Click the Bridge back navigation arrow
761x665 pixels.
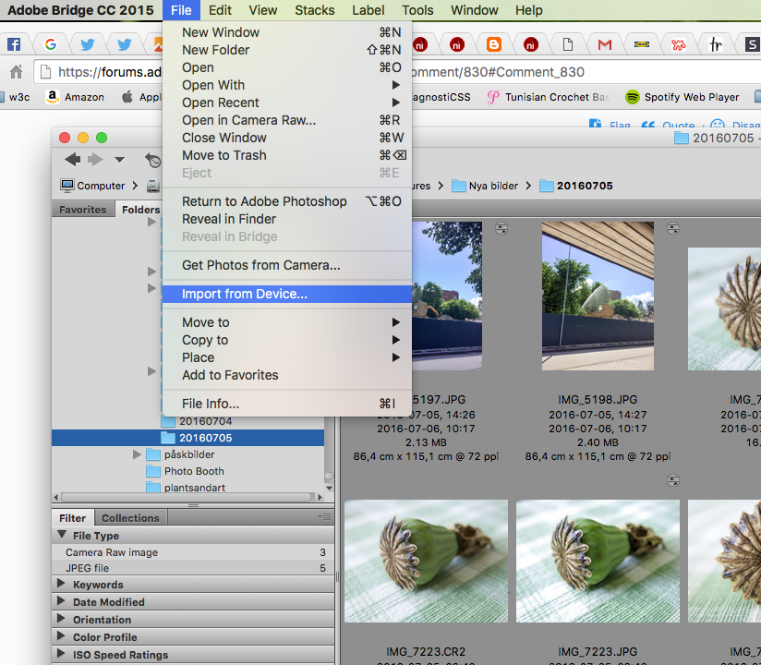pos(72,160)
